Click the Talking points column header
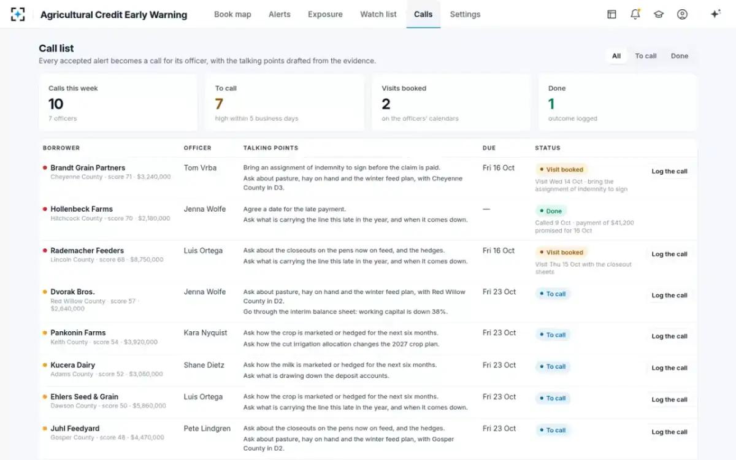The image size is (736, 460). click(x=270, y=148)
